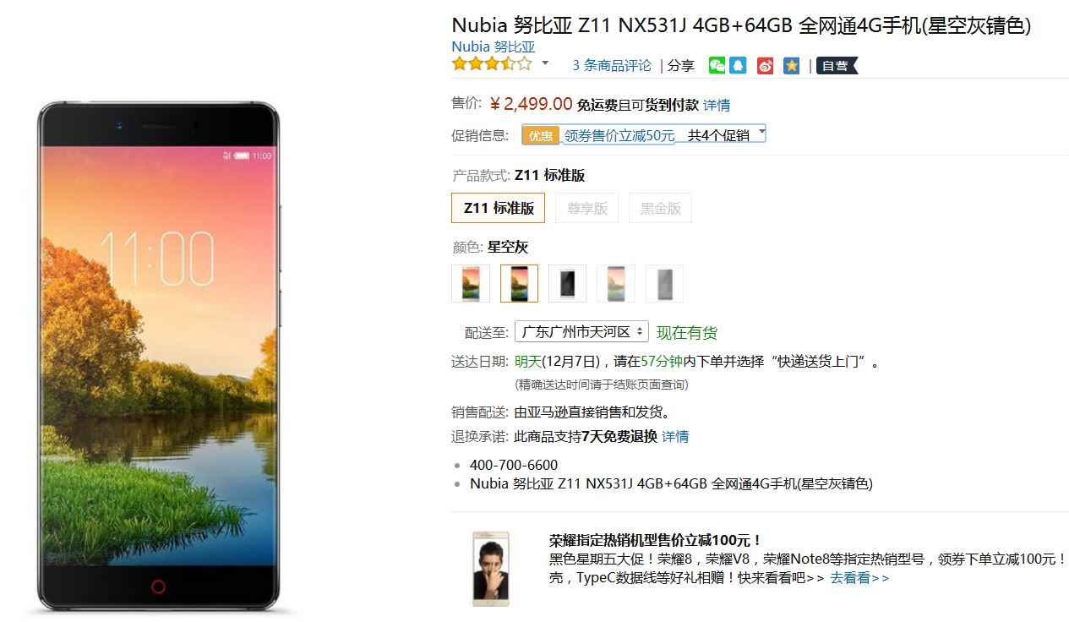
Task: Select the 尊享版 version option
Action: click(x=587, y=208)
